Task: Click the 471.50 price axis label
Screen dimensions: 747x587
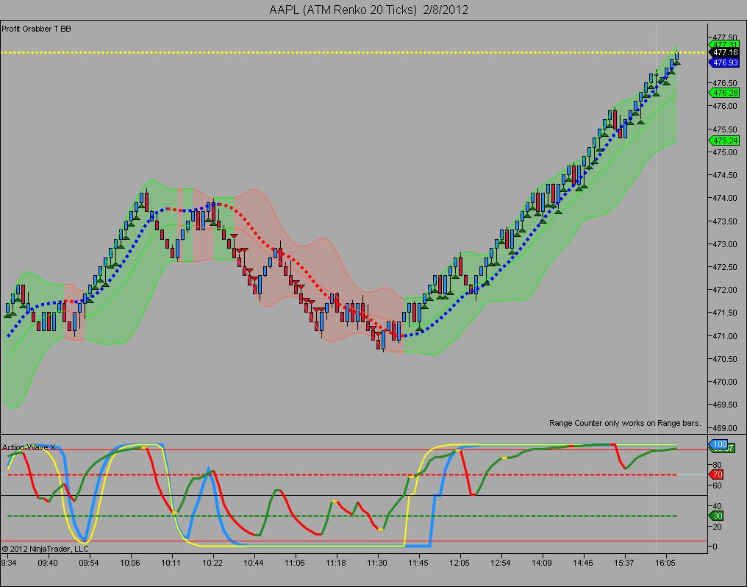Action: (x=725, y=313)
